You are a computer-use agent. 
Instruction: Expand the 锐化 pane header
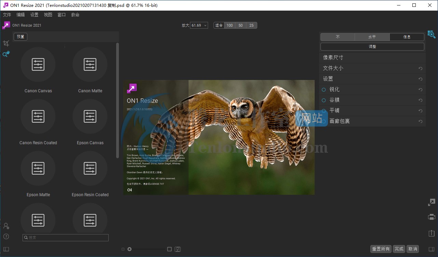373,89
